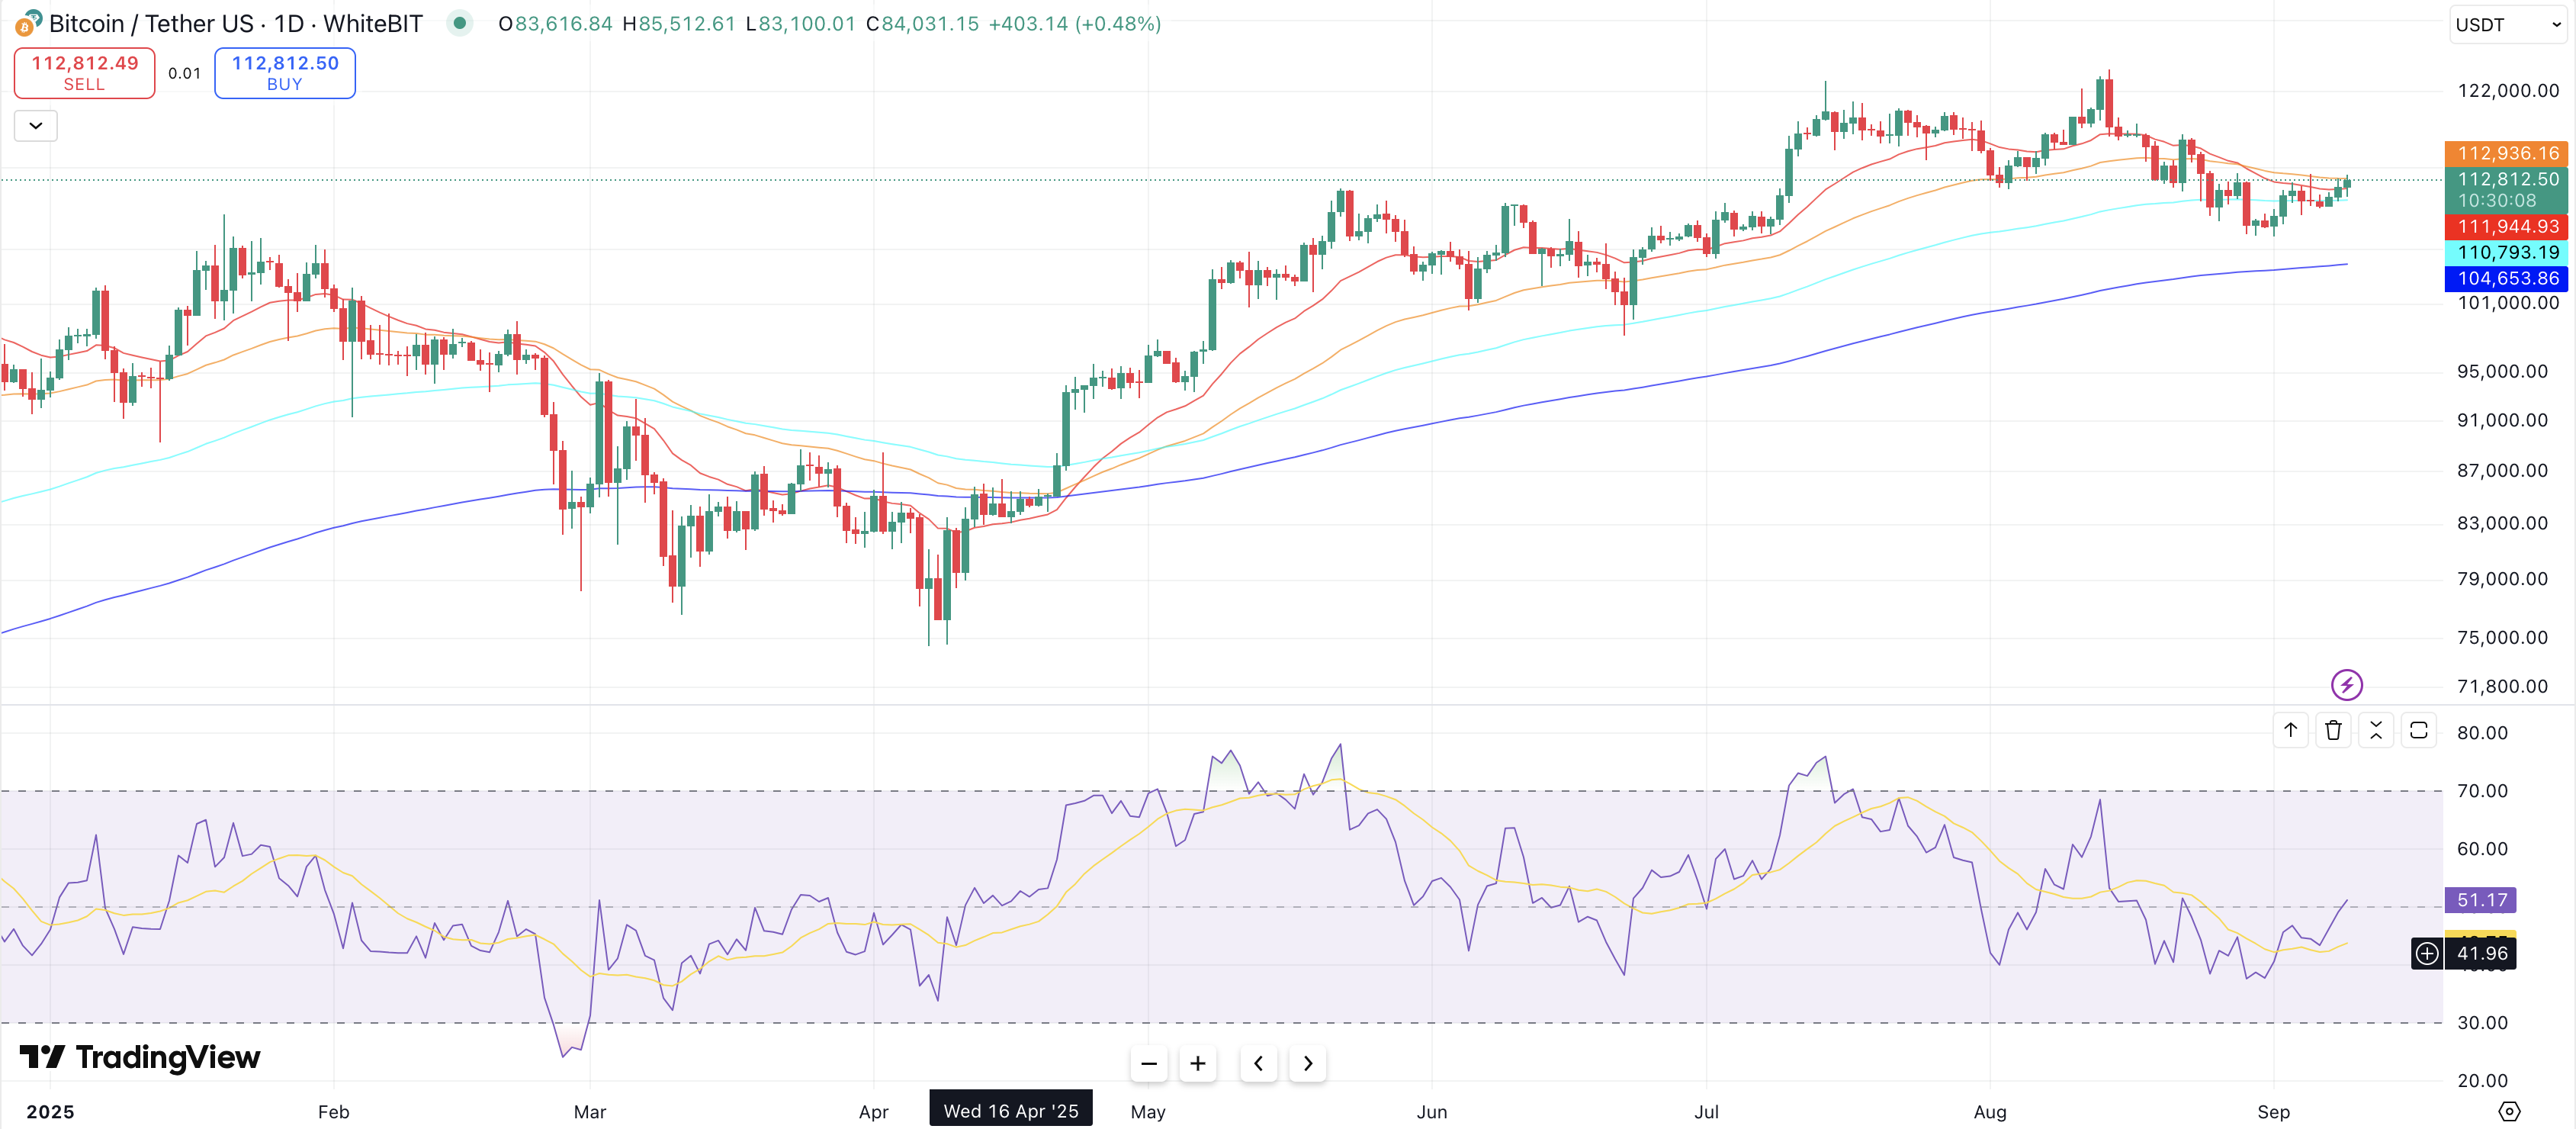Zoom out the chart with minus button
The image size is (2576, 1129).
click(1149, 1064)
